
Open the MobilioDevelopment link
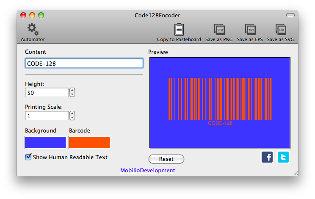[147, 170]
